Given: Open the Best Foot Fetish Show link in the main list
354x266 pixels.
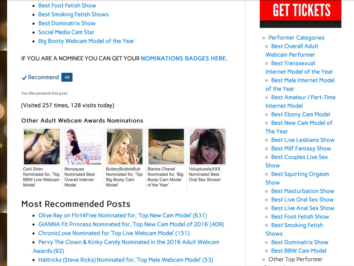Looking at the screenshot, I should (67, 6).
